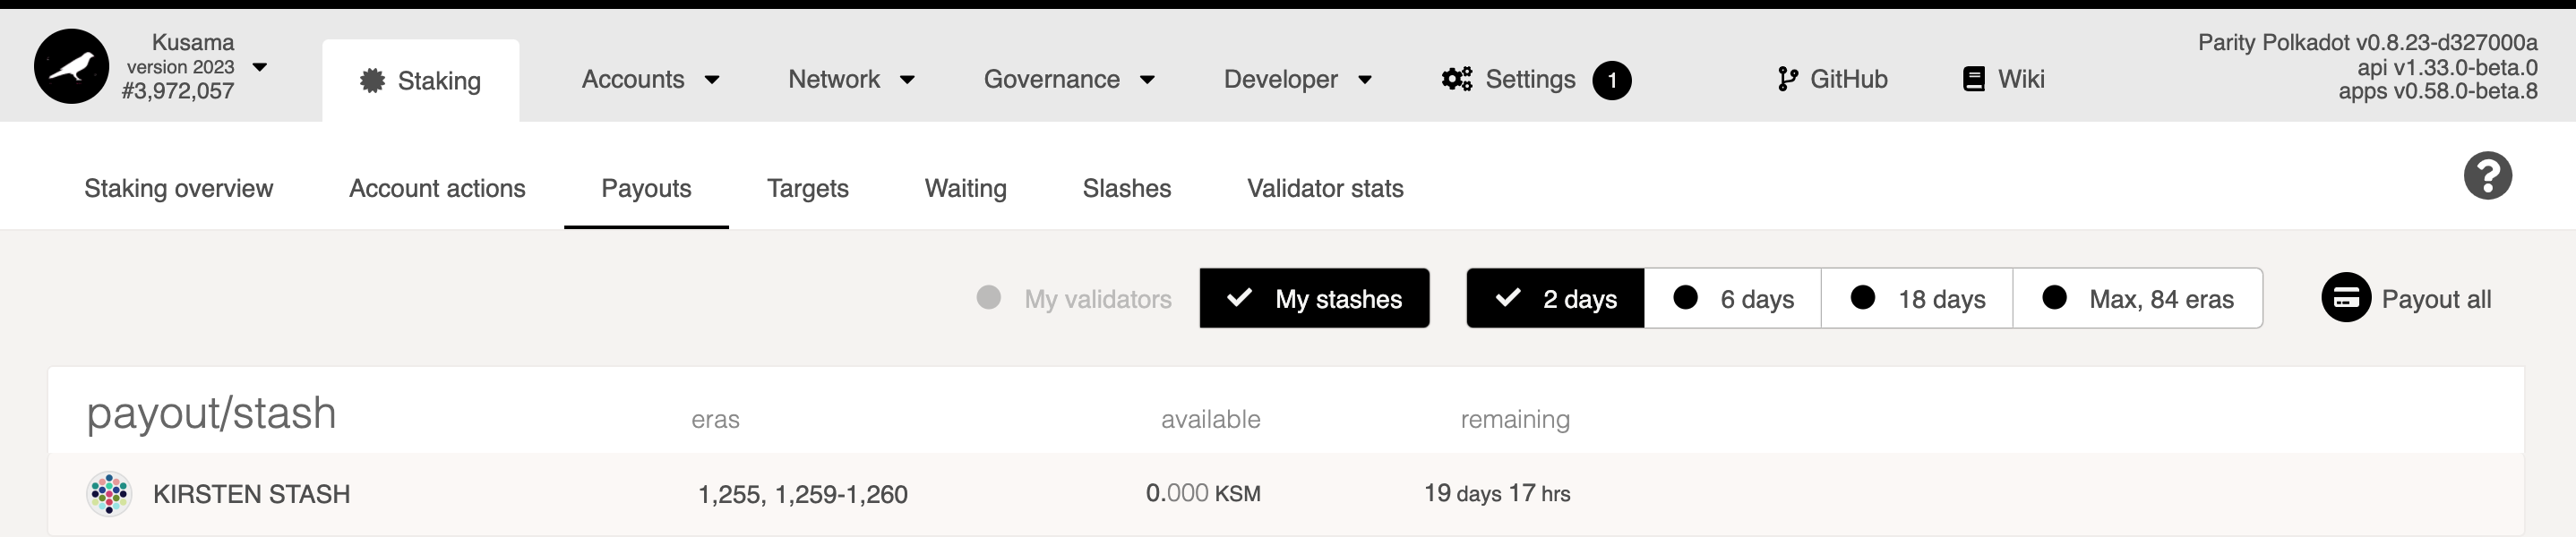The height and width of the screenshot is (537, 2576).
Task: Click the Kusama bird logo icon
Action: point(71,67)
